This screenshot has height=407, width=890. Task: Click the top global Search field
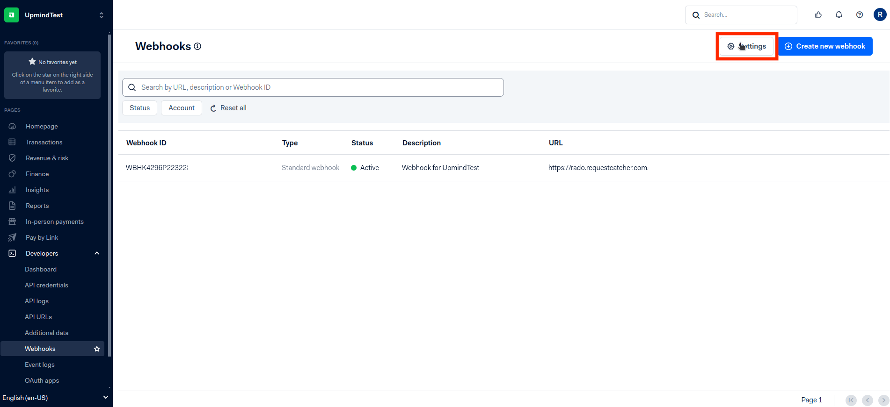click(741, 15)
